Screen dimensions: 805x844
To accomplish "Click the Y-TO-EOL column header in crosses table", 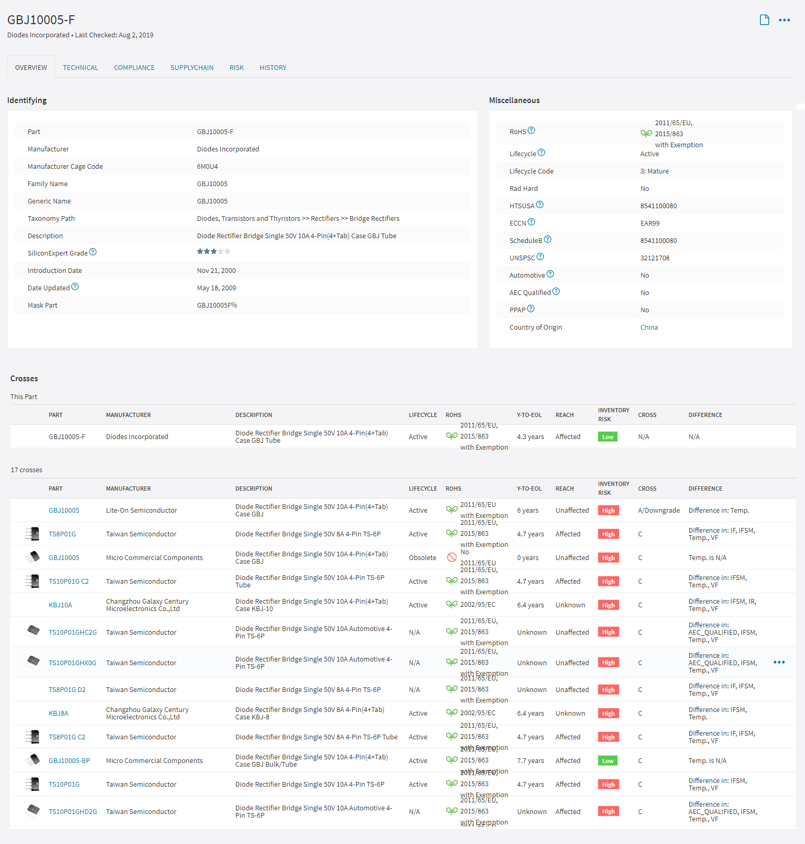I will point(529,489).
